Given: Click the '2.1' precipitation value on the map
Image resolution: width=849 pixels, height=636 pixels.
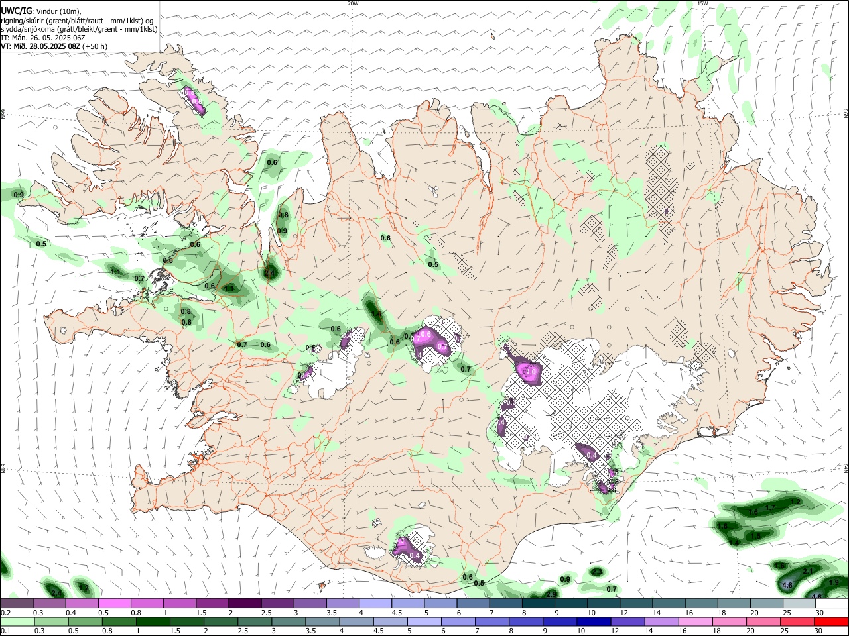Looking at the screenshot, I should (x=808, y=571).
